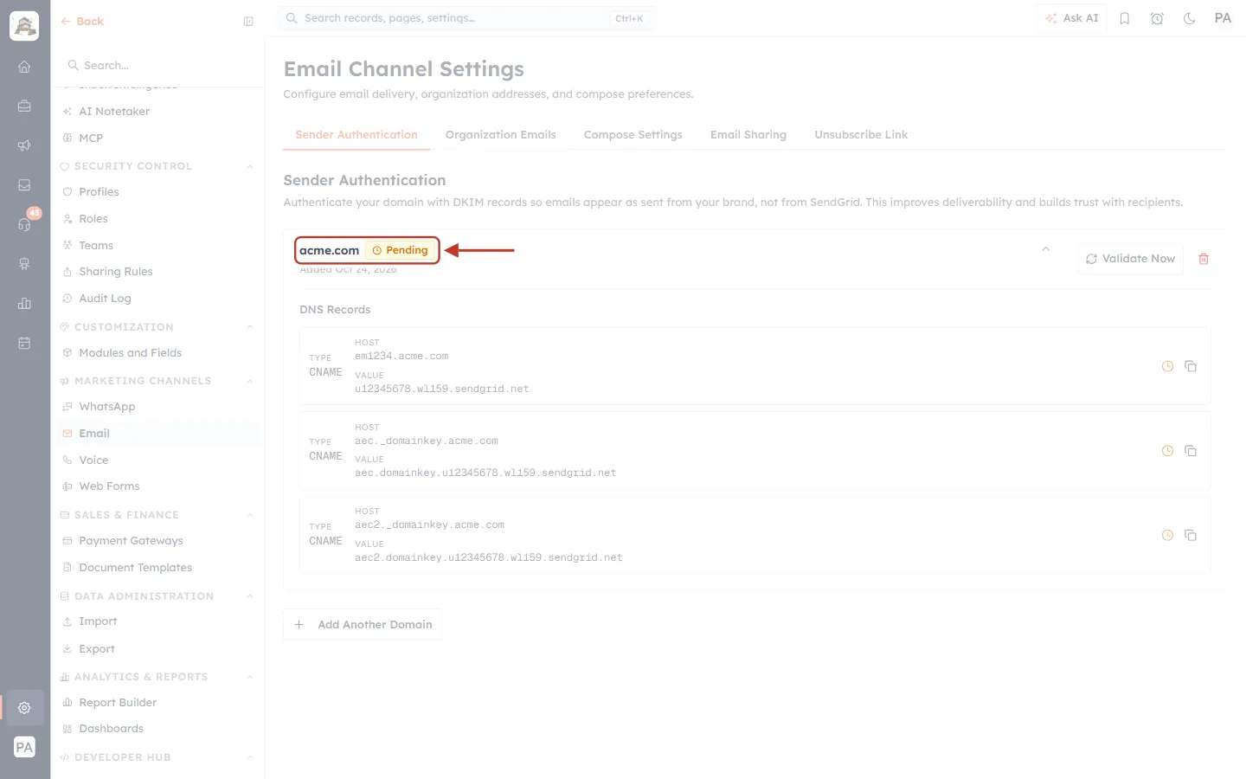Collapse the Data Administration section
This screenshot has width=1246, height=779.
(x=250, y=596)
